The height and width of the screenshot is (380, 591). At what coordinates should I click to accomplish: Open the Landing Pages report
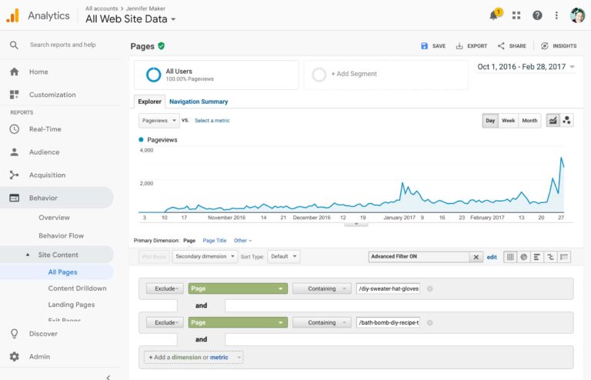point(72,305)
